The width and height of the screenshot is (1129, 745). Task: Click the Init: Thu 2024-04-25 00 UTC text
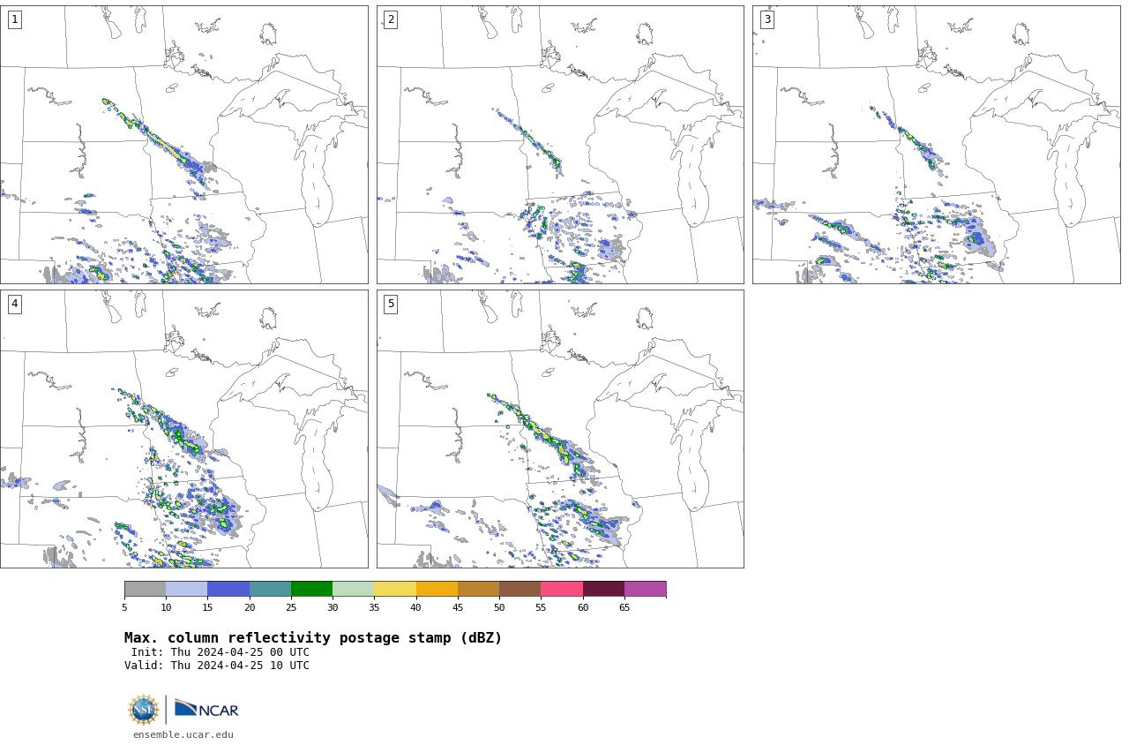tap(221, 652)
